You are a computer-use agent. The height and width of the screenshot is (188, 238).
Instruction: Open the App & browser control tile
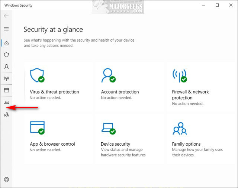[x=52, y=144]
